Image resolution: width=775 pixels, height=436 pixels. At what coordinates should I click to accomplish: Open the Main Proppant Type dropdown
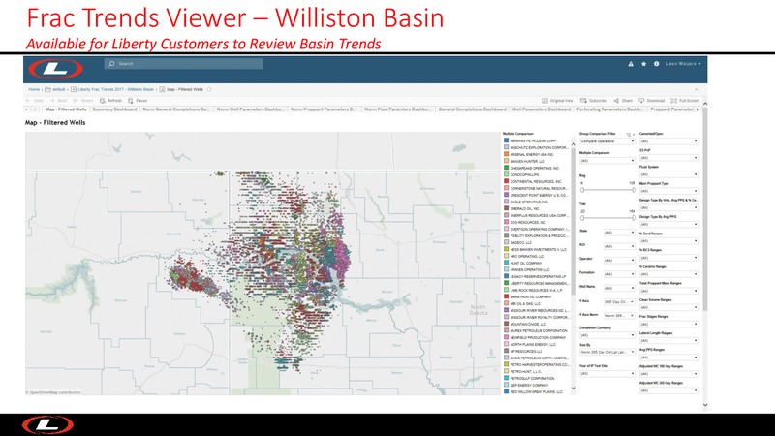coord(668,191)
